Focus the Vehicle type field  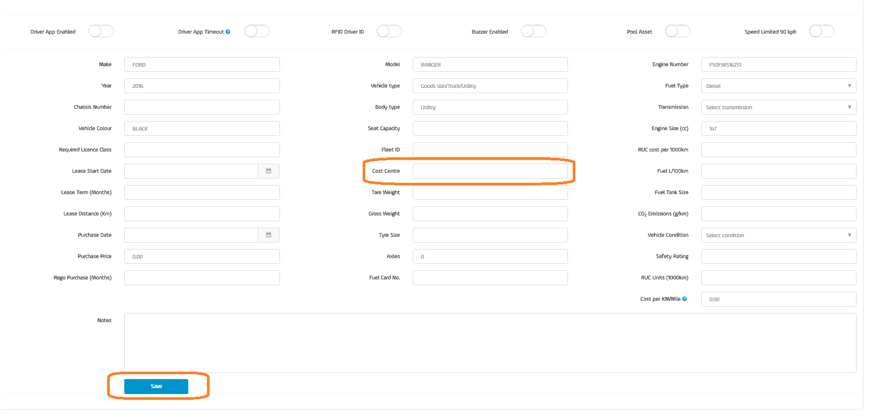490,86
